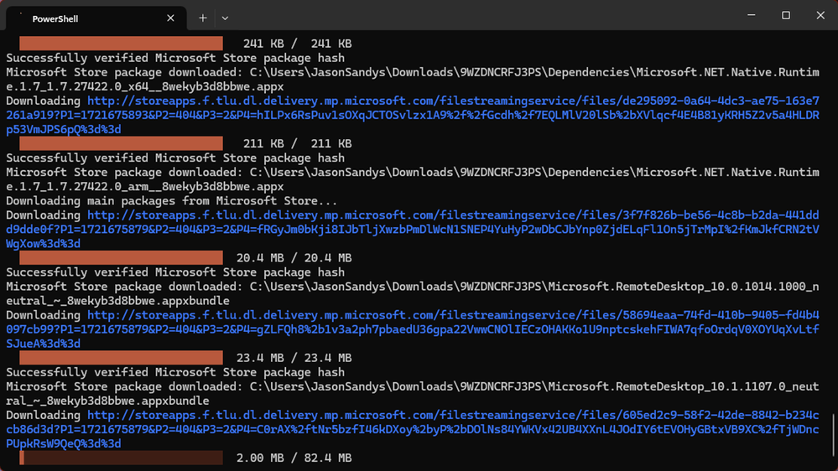The image size is (838, 471).
Task: Click the '_x64__8wekyb3d8bbwe.appx' filename line
Action: tap(145, 86)
